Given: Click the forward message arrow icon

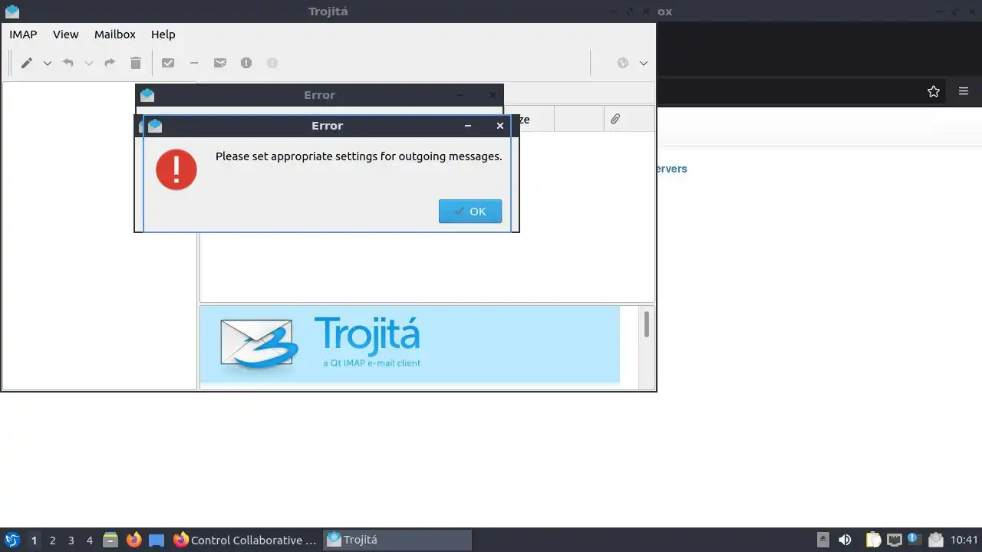Looking at the screenshot, I should (110, 63).
